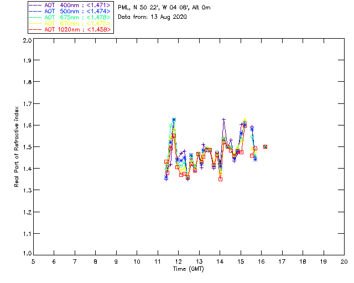This screenshot has height=283, width=354.
Task: Click the lowest red square marker at 14 GMT
Action: pyautogui.click(x=220, y=179)
